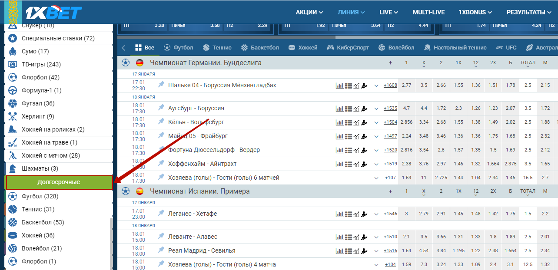Open +1546 markets for Леганес - Хетафе
The image size is (558, 270).
390,214
